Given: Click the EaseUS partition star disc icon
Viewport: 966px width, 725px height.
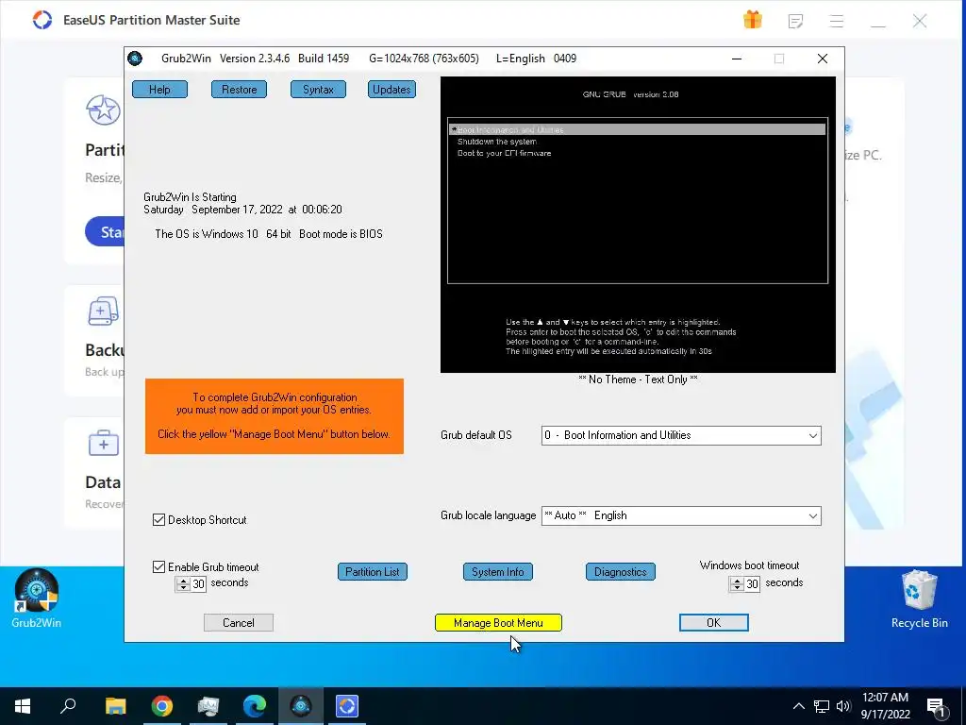Looking at the screenshot, I should pos(103,110).
